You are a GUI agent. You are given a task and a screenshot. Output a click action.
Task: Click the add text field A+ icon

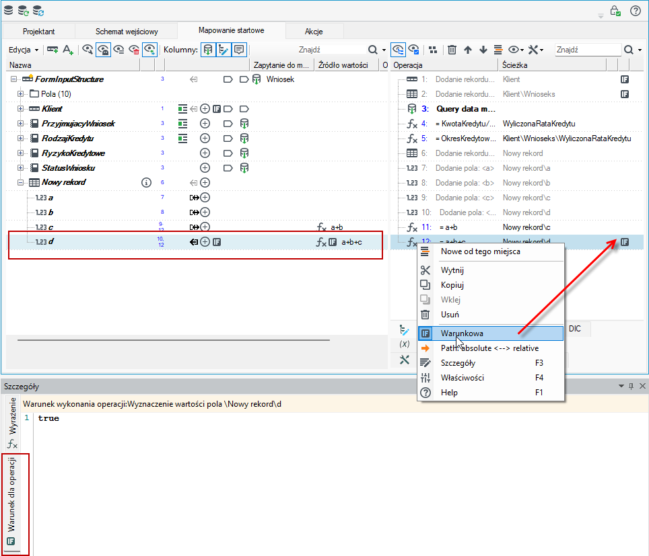tap(68, 50)
